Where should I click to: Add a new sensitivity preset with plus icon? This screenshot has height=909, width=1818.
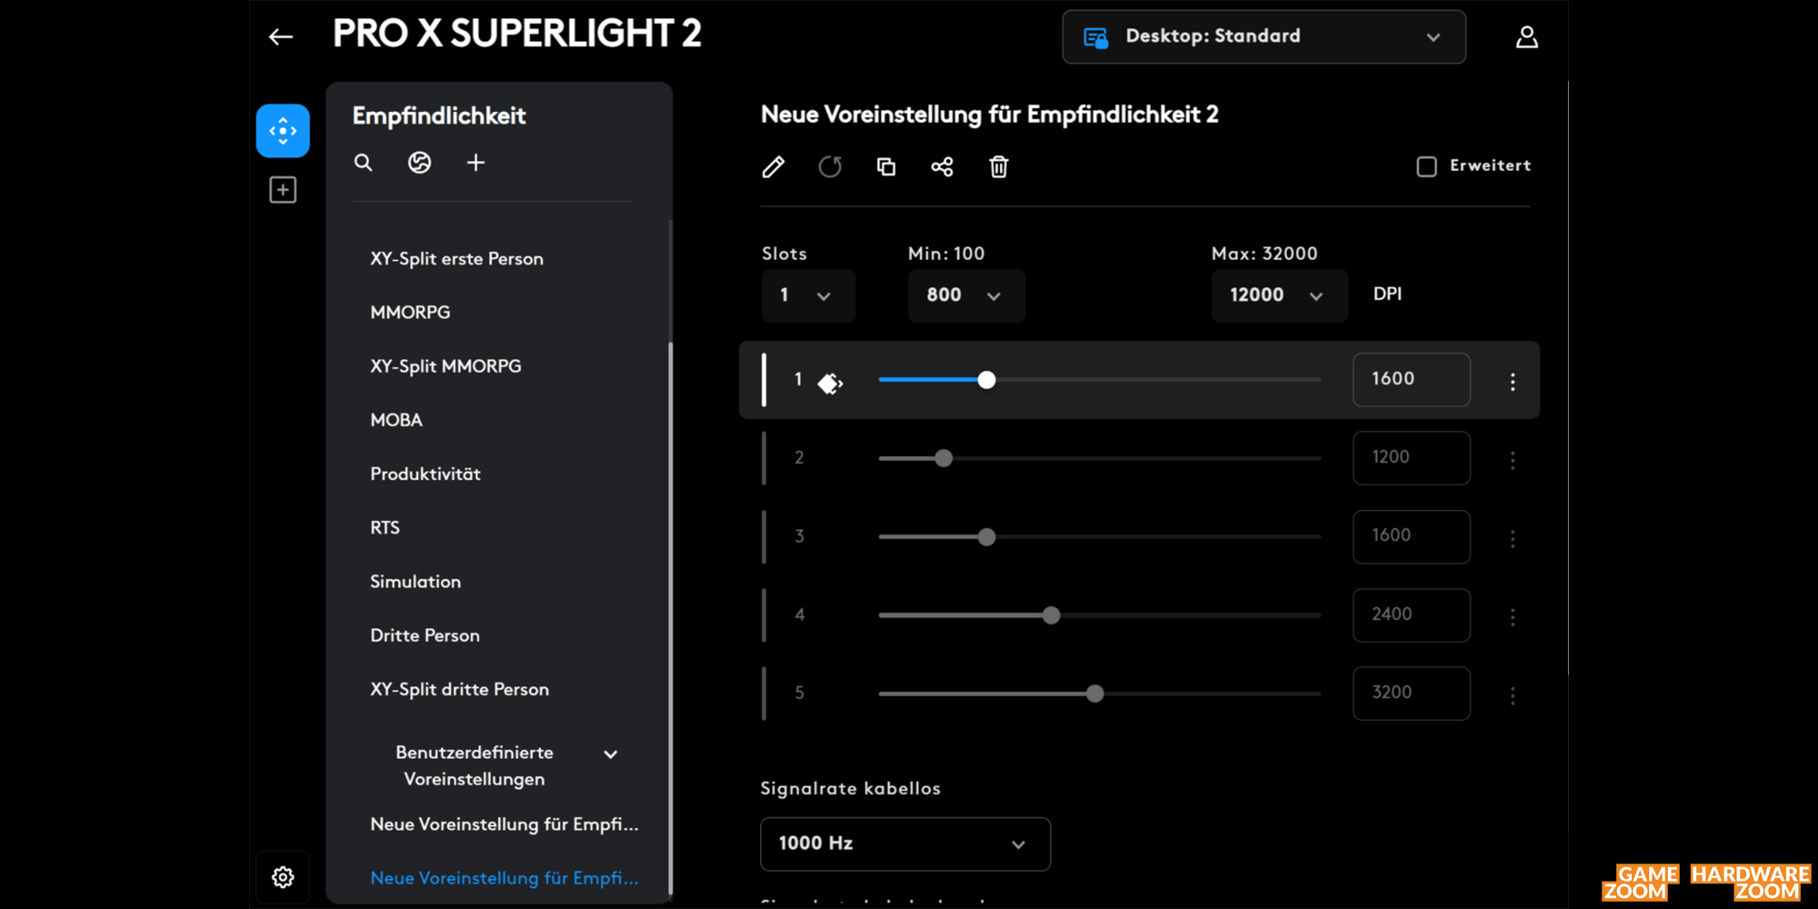point(475,163)
